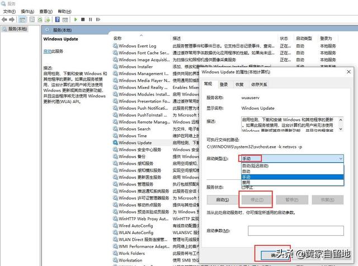358x266 pixels.
Task: Choose 禁用 from startup type list
Action: 292,183
